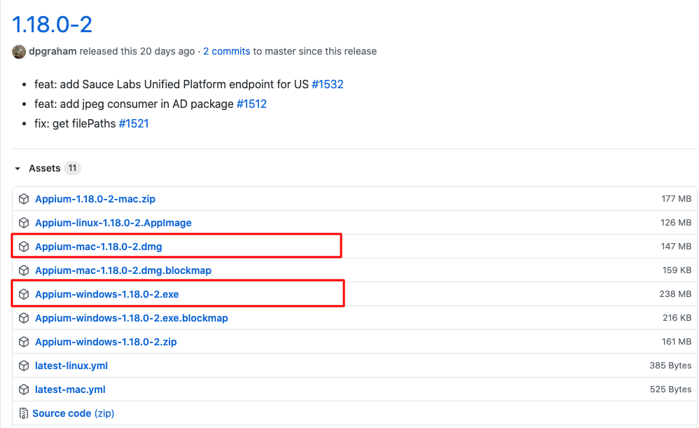The width and height of the screenshot is (699, 428).
Task: Open dpgraham's profile avatar
Action: point(18,51)
